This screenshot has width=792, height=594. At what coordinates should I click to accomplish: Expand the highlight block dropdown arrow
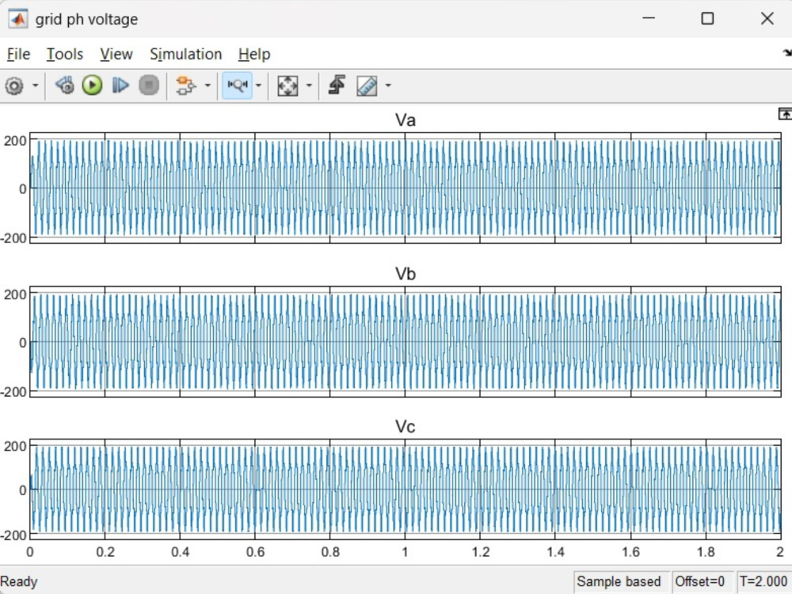(208, 86)
